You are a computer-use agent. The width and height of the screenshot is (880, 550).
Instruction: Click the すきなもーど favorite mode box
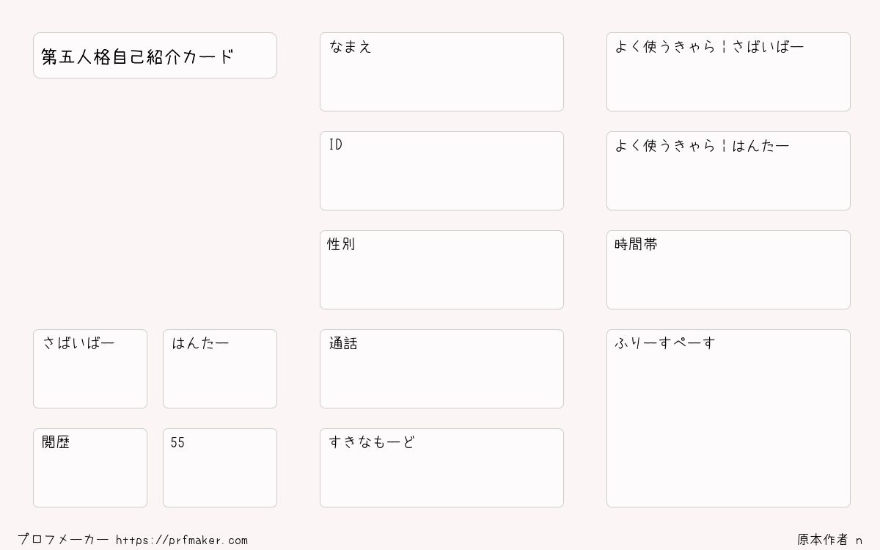441,468
